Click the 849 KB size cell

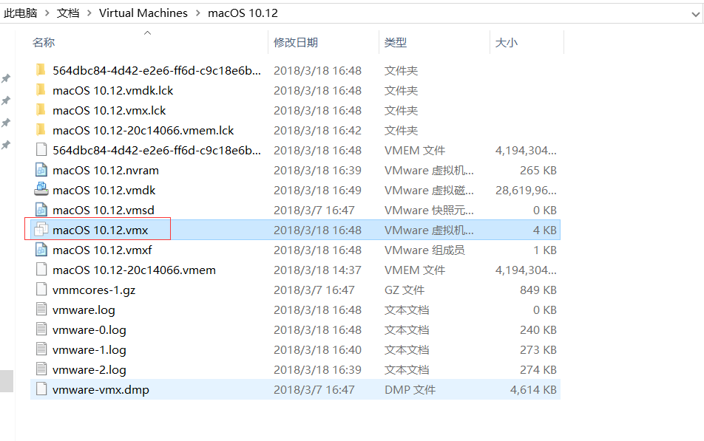click(x=538, y=290)
